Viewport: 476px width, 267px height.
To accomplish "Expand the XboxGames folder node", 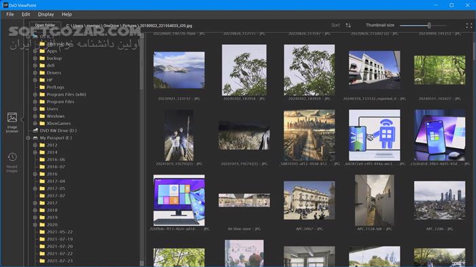I will pos(35,124).
